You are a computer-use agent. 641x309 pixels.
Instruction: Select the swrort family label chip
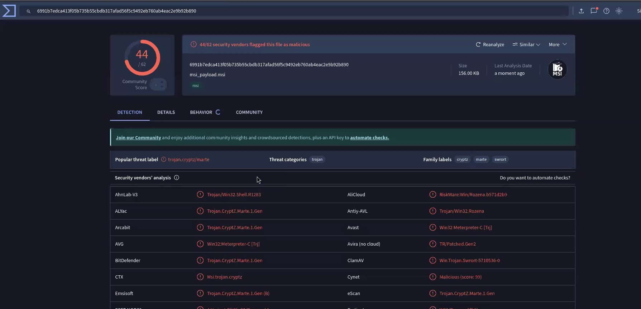coord(500,159)
